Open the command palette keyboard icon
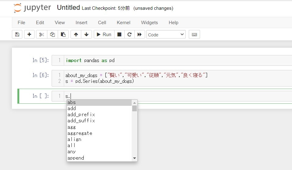This screenshot has width=292, height=170. coord(194,34)
